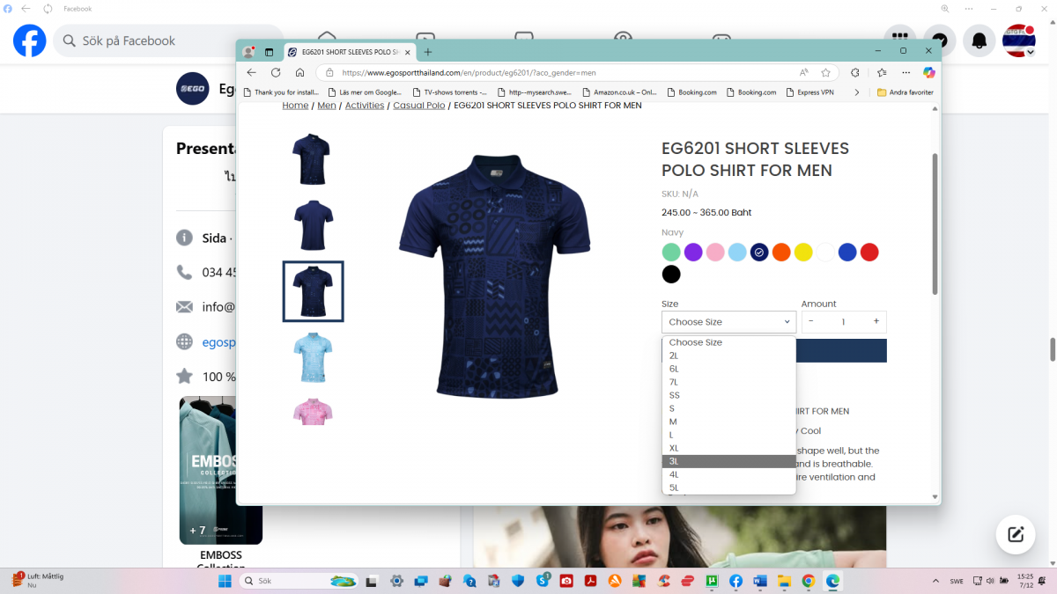Select size M from the list
This screenshot has height=594, width=1057.
tap(729, 422)
